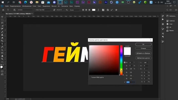Open the Изображение menu

point(27,6)
